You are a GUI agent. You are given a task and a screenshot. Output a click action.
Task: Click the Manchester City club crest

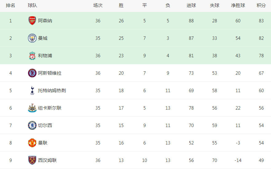[x=32, y=38]
